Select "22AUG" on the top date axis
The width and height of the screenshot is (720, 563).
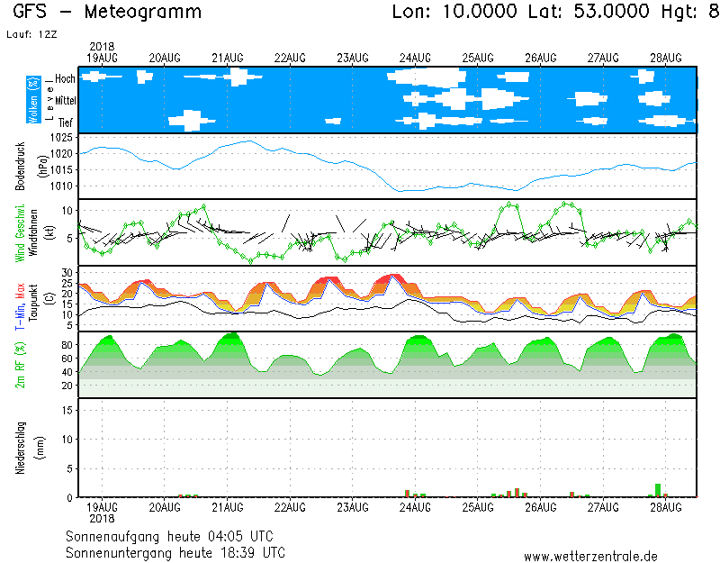coord(290,58)
